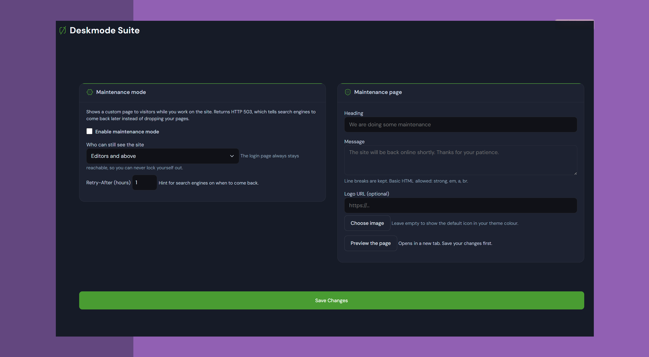
Task: Click the Heading text field
Action: (x=460, y=125)
